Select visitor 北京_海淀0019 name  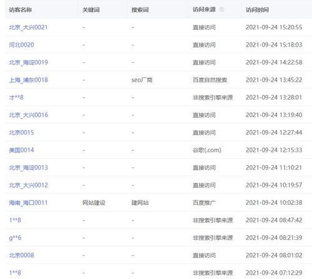pos(28,62)
